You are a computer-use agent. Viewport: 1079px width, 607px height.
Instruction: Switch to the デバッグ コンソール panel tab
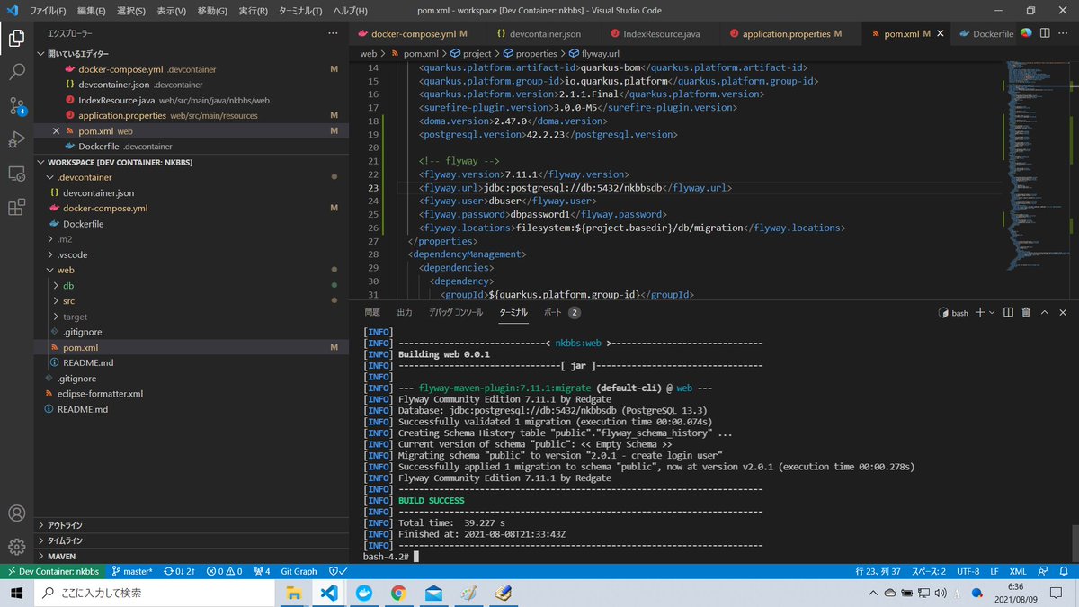point(456,312)
